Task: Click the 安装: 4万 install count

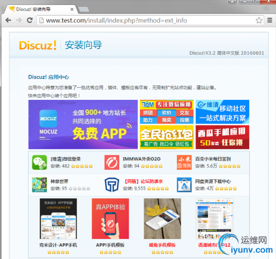Action: tap(204, 189)
